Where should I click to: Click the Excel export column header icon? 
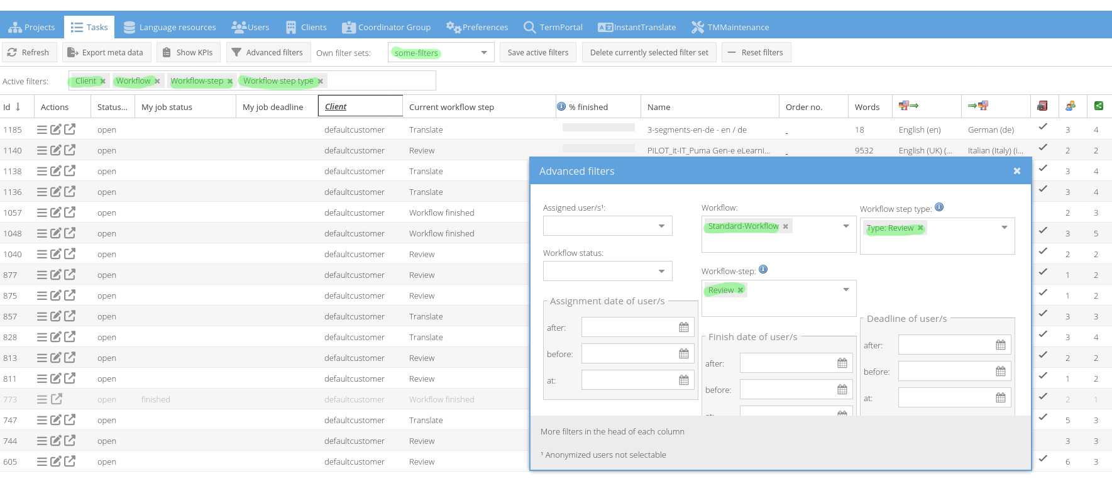[1099, 106]
